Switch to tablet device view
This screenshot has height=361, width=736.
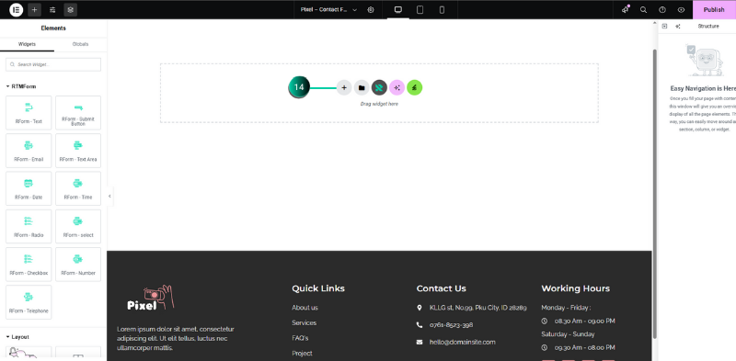420,9
